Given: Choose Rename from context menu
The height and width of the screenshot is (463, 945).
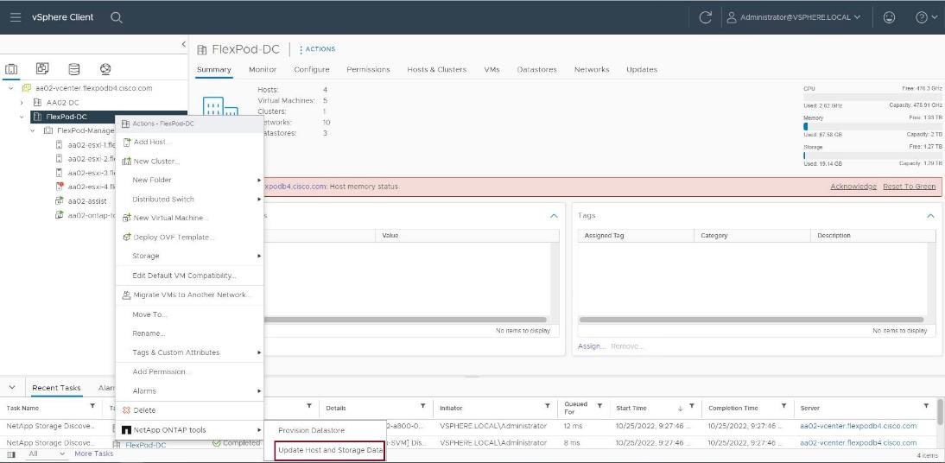Looking at the screenshot, I should [189, 333].
